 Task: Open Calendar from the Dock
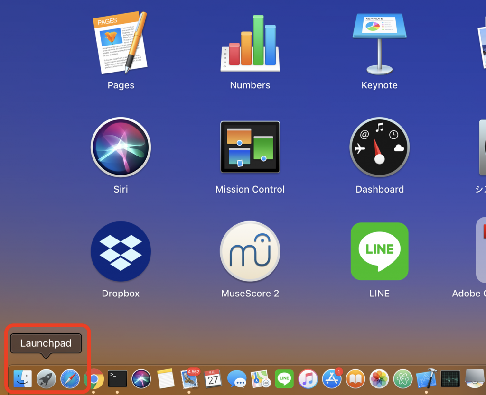(213, 379)
